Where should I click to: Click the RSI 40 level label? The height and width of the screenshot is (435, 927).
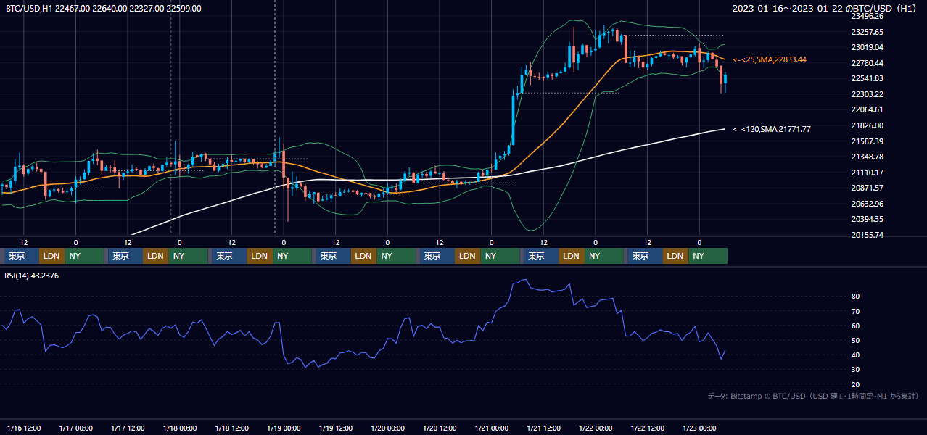[855, 355]
